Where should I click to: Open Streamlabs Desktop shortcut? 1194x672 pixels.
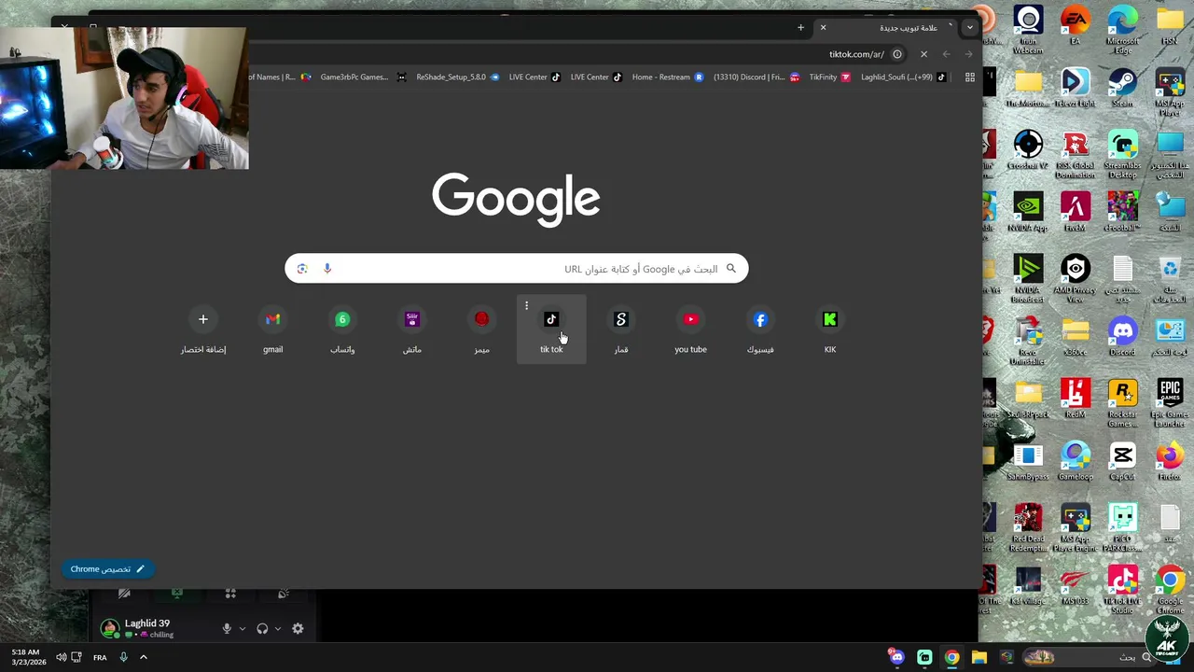pyautogui.click(x=1123, y=154)
